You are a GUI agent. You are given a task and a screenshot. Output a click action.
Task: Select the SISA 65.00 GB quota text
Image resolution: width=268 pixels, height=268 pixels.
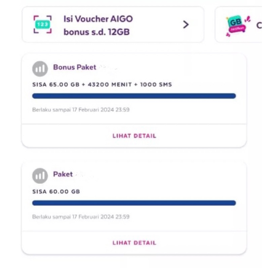click(x=56, y=85)
